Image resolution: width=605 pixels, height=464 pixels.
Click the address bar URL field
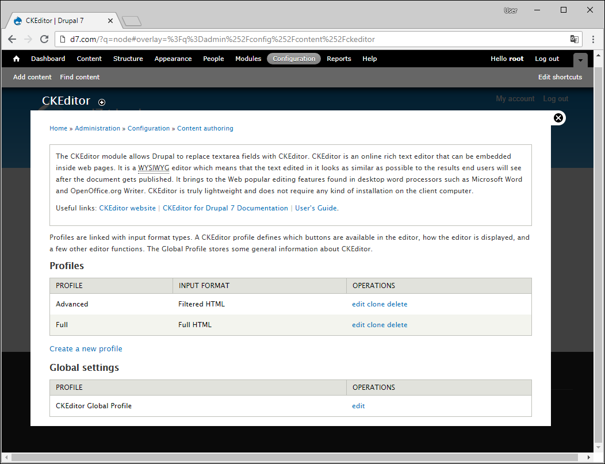tap(311, 39)
